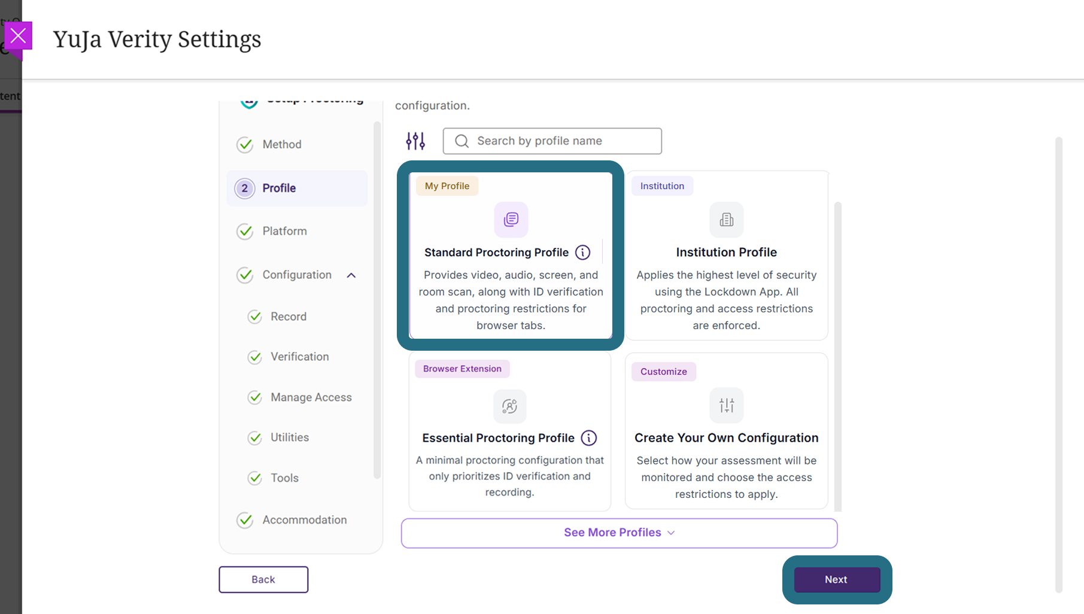1084x614 pixels.
Task: Click the Platform step checkmark
Action: point(245,232)
